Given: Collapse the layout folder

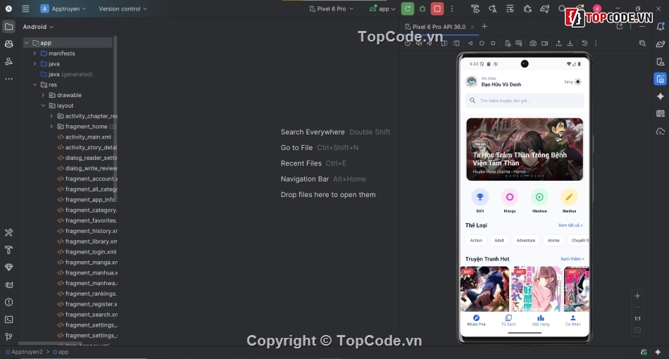Looking at the screenshot, I should (43, 106).
